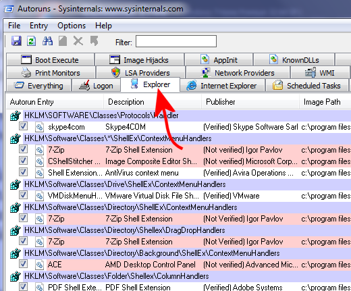Open the Internet Explorer tab
351x291 pixels.
(x=222, y=86)
